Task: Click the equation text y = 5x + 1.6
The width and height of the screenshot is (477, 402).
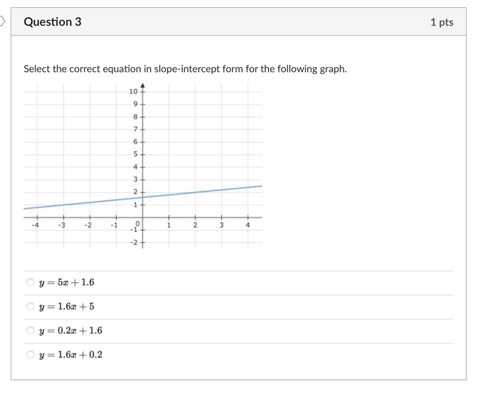Action: coord(67,282)
